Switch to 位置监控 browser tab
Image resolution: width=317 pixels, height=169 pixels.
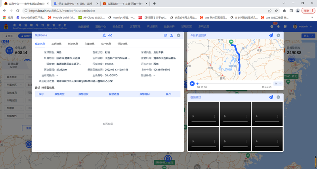tap(125, 4)
